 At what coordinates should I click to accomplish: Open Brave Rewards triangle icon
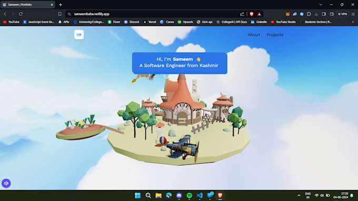click(x=260, y=14)
